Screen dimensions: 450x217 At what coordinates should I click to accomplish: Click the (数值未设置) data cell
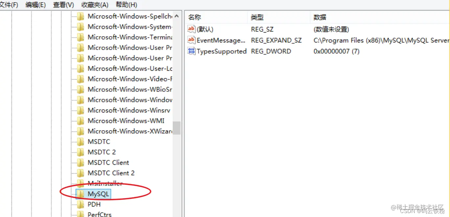(x=331, y=29)
